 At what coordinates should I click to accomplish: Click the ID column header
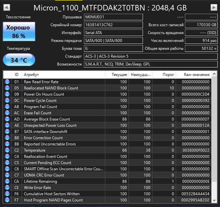pos(16,75)
